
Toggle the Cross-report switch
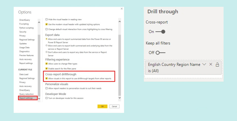point(160,32)
